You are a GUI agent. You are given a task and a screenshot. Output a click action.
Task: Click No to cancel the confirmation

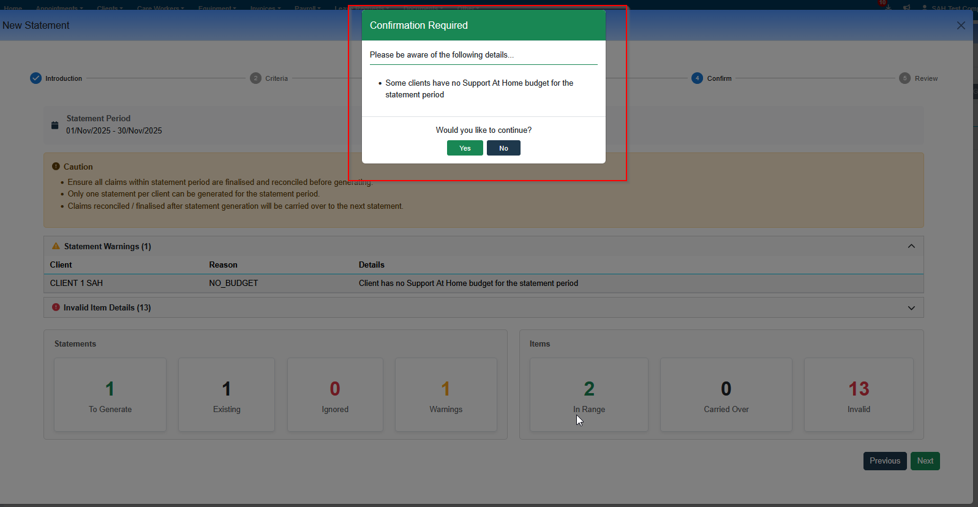click(x=503, y=148)
